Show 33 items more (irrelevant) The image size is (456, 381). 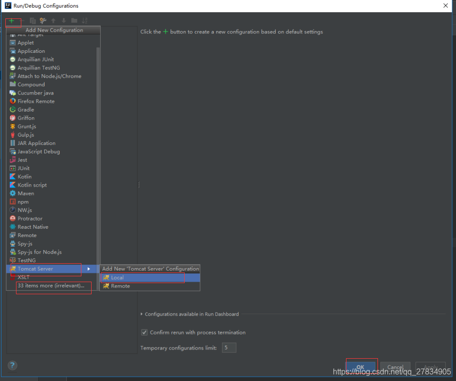click(51, 286)
